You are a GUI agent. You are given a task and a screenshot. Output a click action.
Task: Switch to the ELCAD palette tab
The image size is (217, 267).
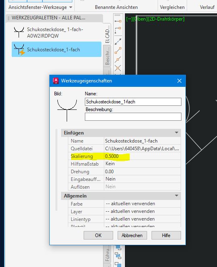107,34
